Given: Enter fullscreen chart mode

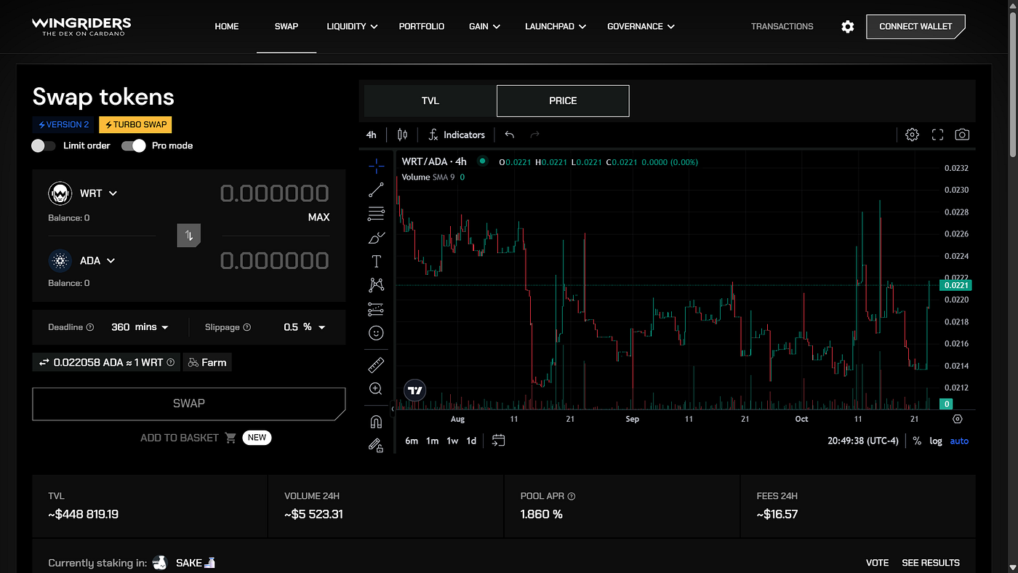Looking at the screenshot, I should pyautogui.click(x=937, y=135).
